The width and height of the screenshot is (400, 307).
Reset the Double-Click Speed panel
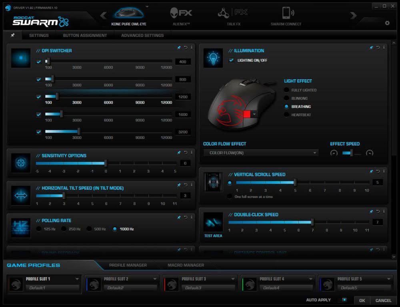(x=378, y=211)
